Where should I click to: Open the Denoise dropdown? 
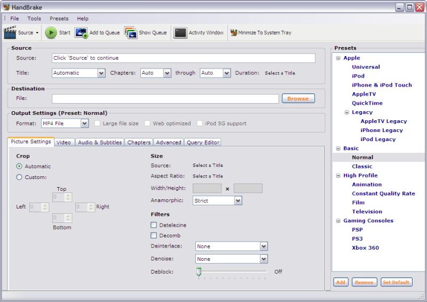(x=264, y=259)
